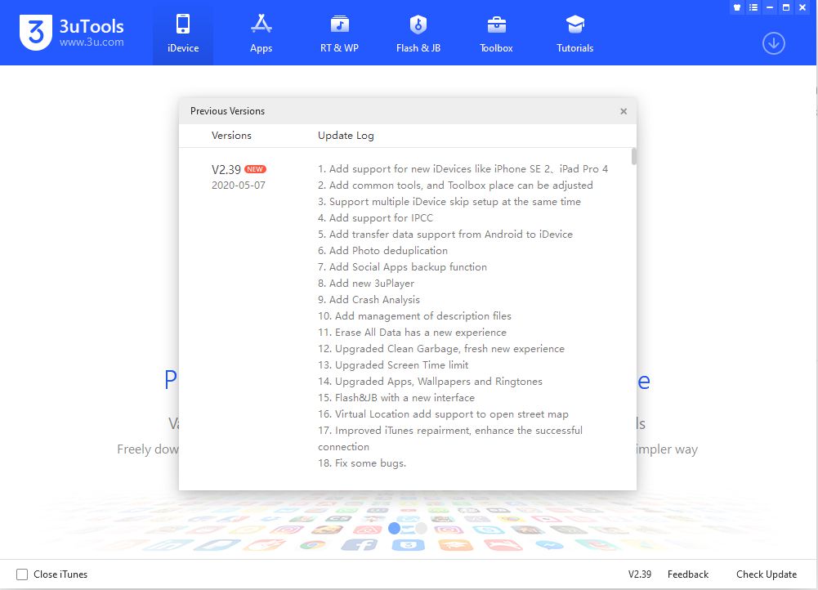Viewport: 818px width, 590px height.
Task: Click log line 'Add new 3uPlayer'
Action: (x=366, y=284)
